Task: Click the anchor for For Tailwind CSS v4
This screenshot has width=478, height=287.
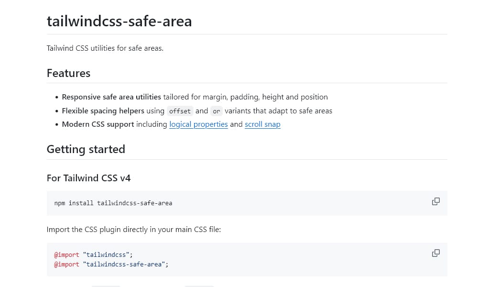Action: pos(41,178)
